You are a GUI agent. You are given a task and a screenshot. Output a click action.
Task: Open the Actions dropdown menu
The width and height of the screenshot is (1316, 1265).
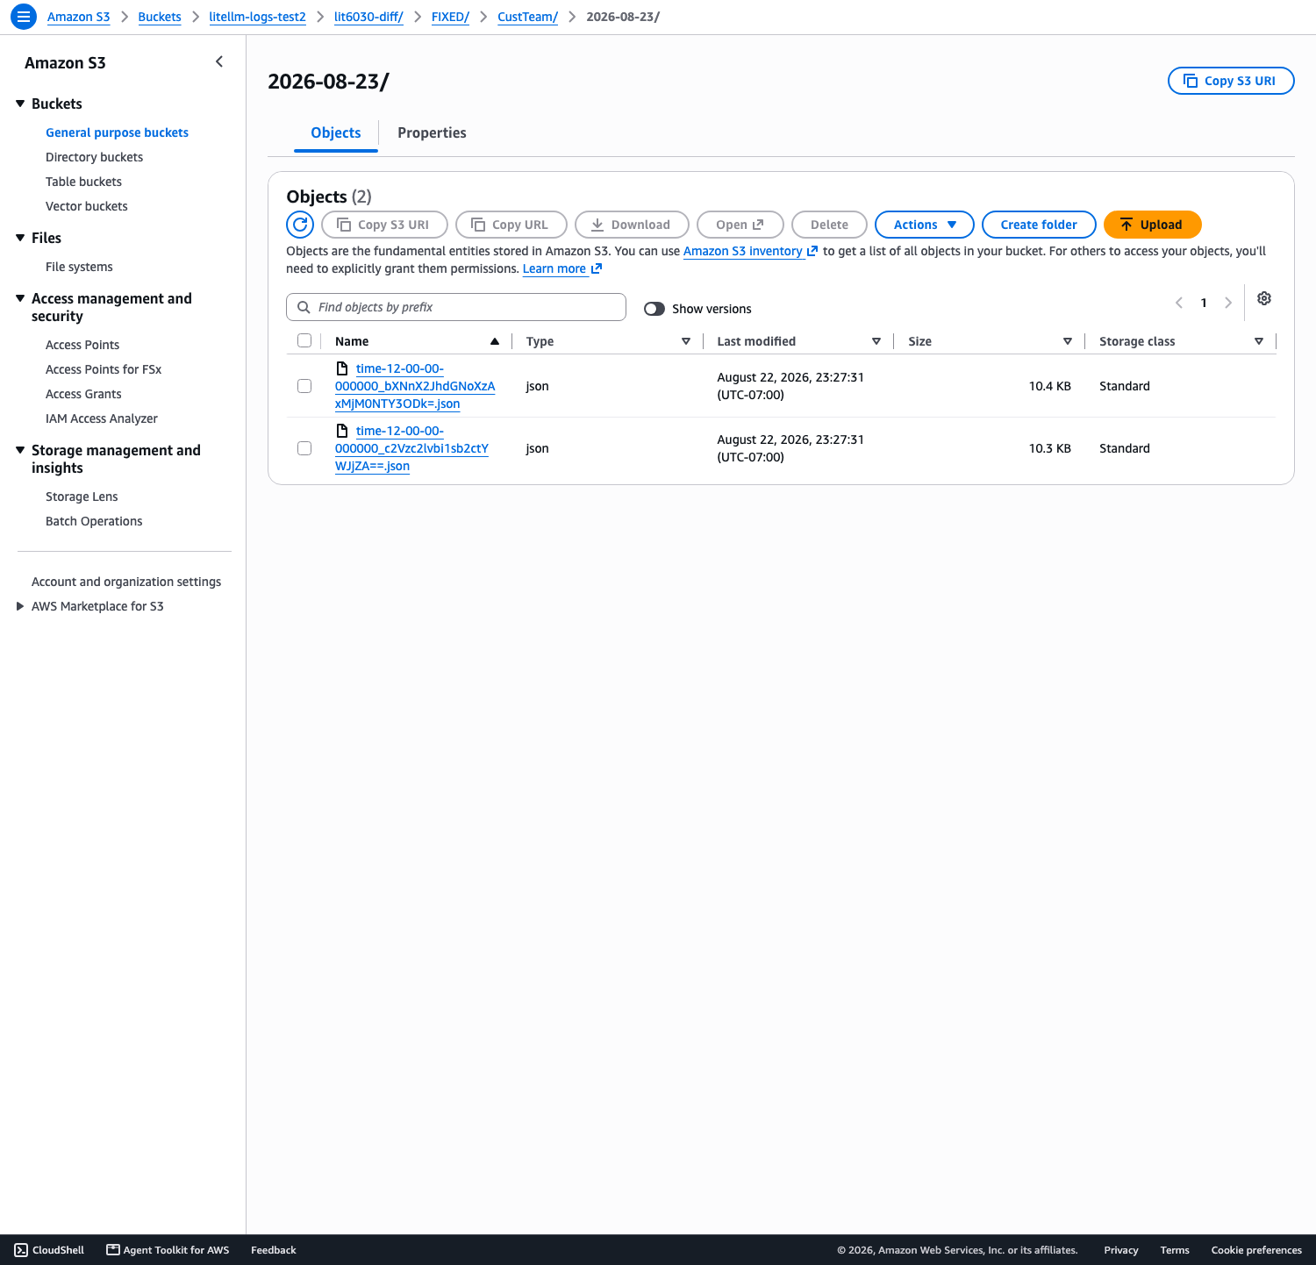coord(925,225)
